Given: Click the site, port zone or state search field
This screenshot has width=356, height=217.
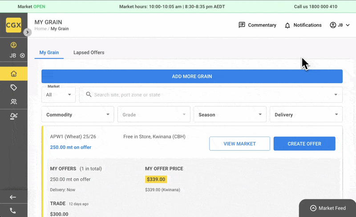Looking at the screenshot, I should pos(209,95).
